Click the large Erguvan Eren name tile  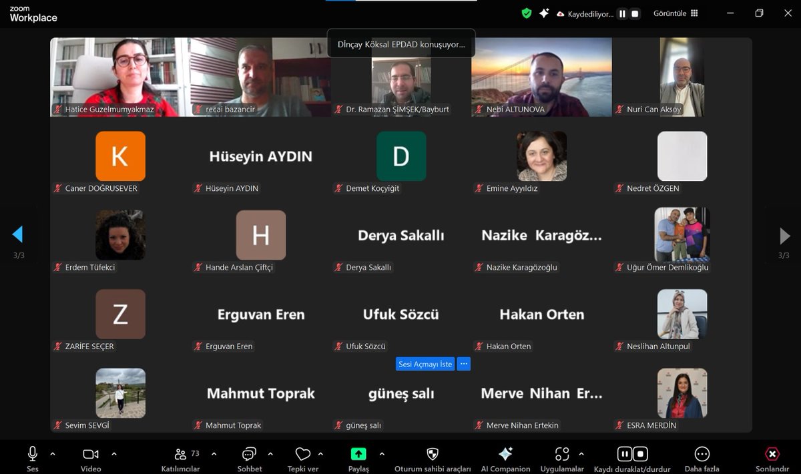point(261,314)
